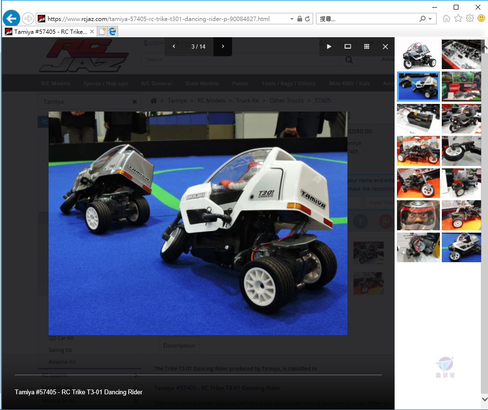Select thumbnail of black battery pack
This screenshot has width=488, height=410.
(418, 119)
